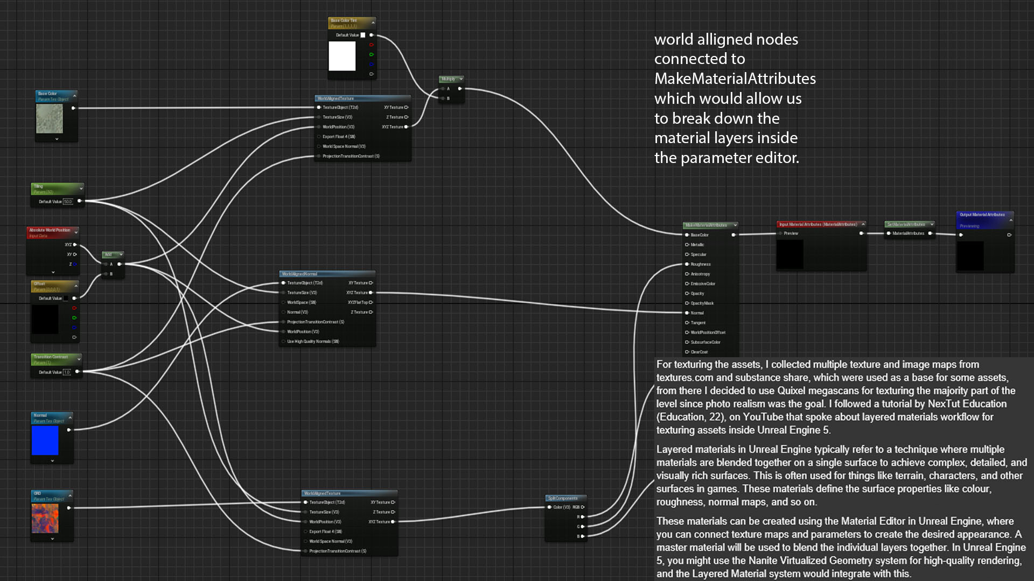This screenshot has height=581, width=1034.
Task: Expand the MakeMaterialAttributes node chevron
Action: 735,225
